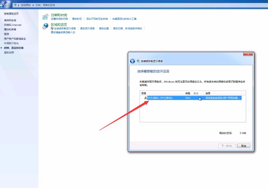Image resolution: width=268 pixels, height=188 pixels.
Task: Click 向桌面添加时钟小工具 link
Action: point(124,19)
